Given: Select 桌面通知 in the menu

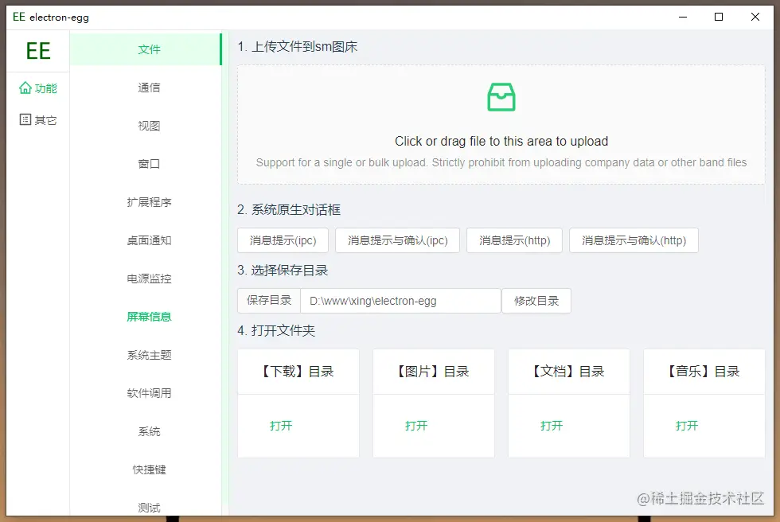Looking at the screenshot, I should tap(149, 240).
